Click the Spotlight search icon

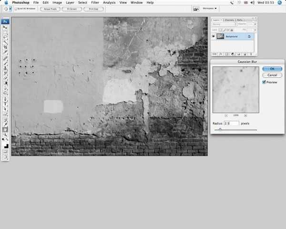point(281,2)
